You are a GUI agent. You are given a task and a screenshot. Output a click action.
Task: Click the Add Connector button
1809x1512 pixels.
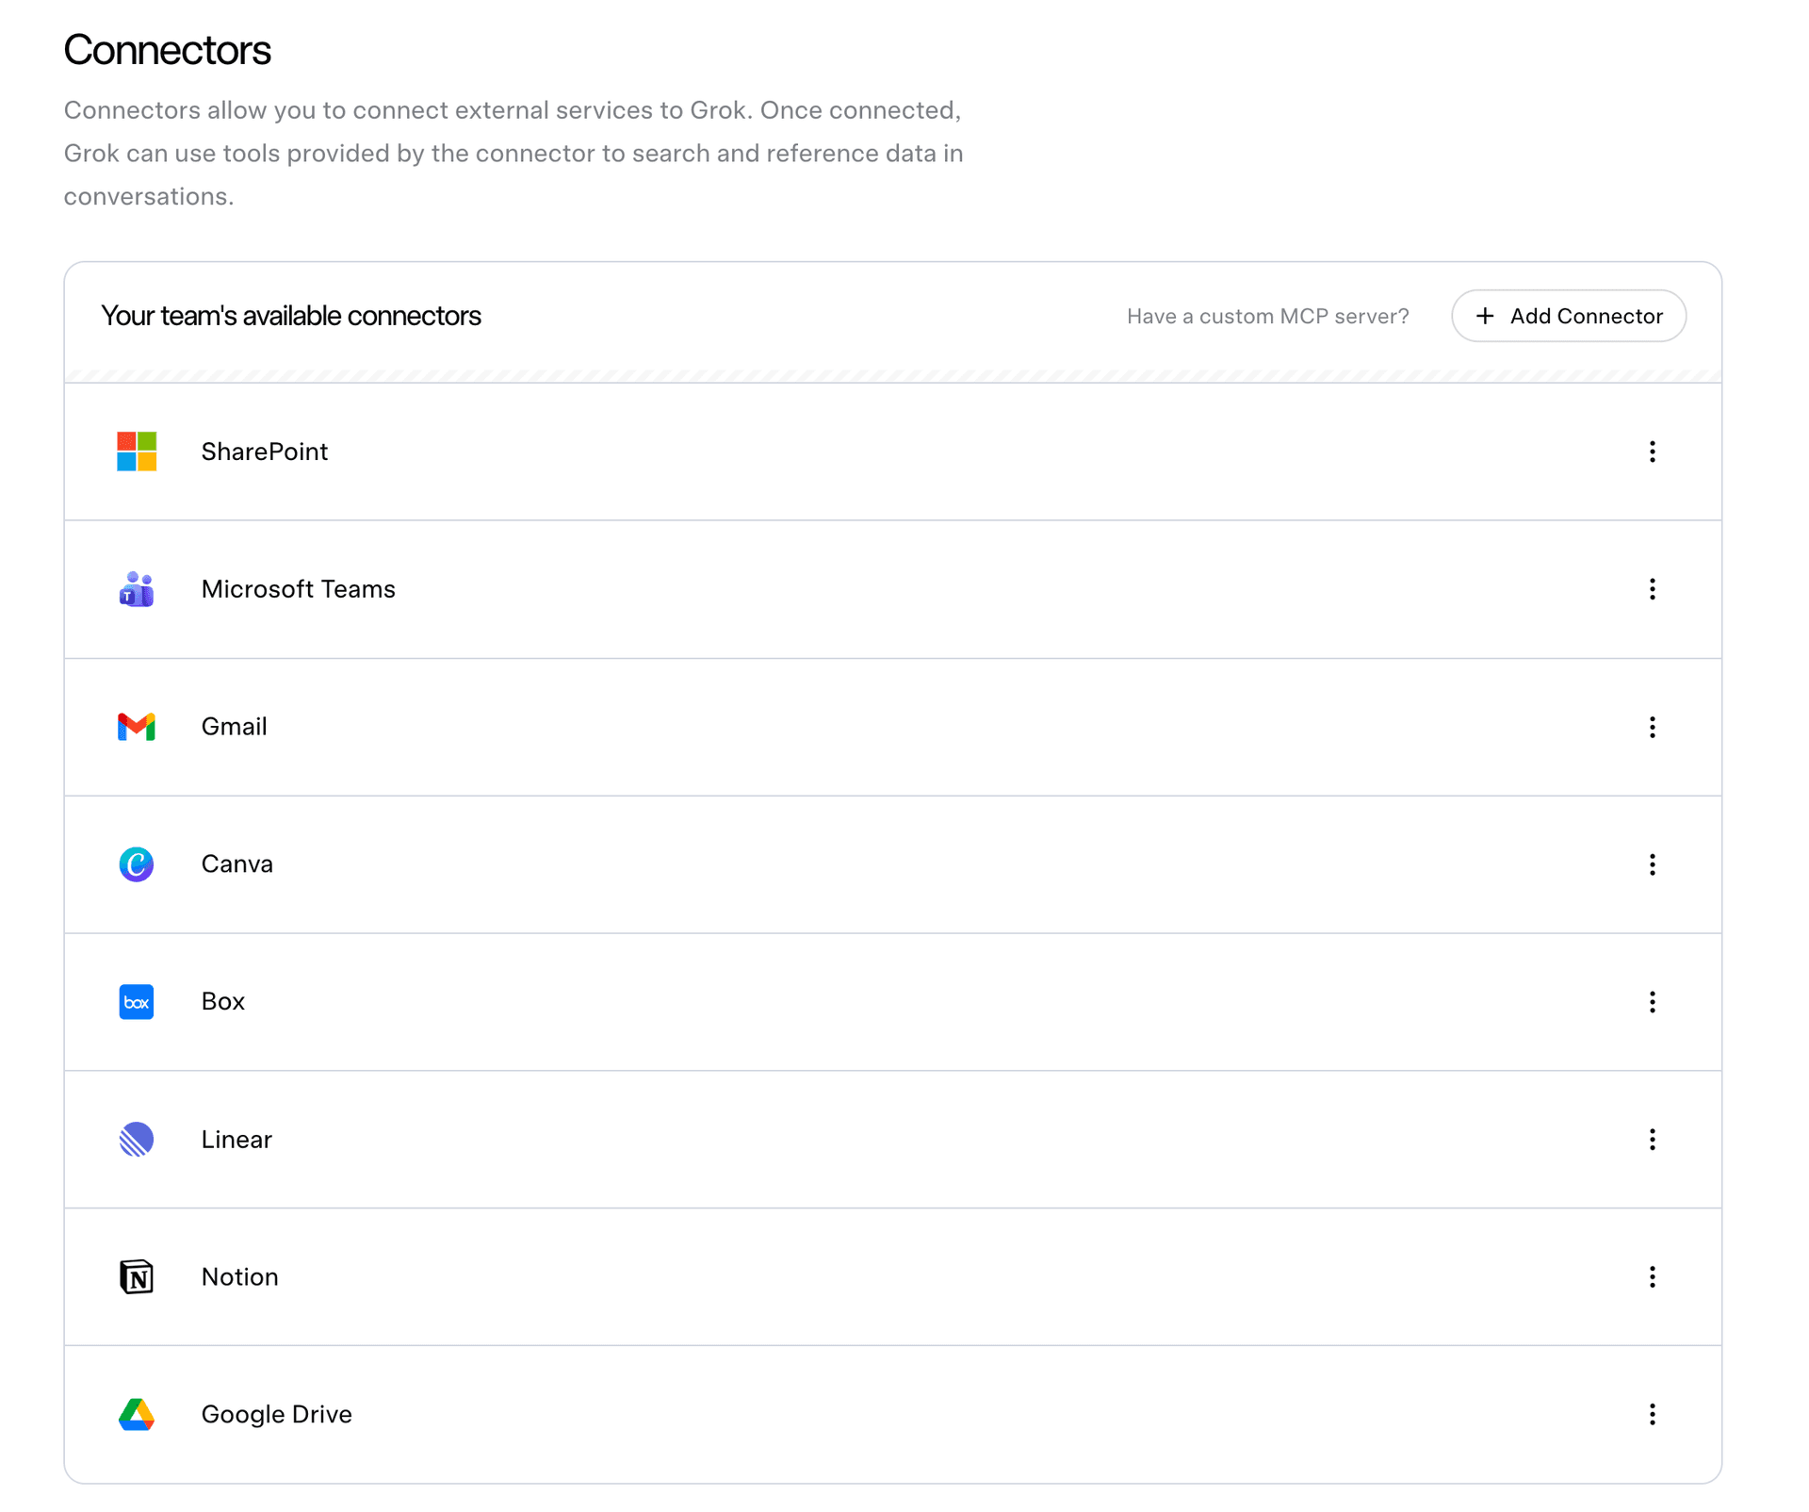point(1569,316)
